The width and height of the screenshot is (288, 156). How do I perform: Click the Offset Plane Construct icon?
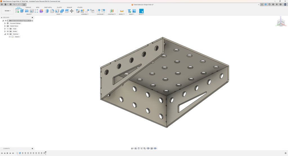point(112,11)
